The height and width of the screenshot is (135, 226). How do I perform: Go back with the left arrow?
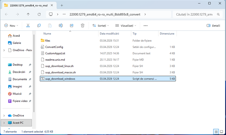coord(6,14)
